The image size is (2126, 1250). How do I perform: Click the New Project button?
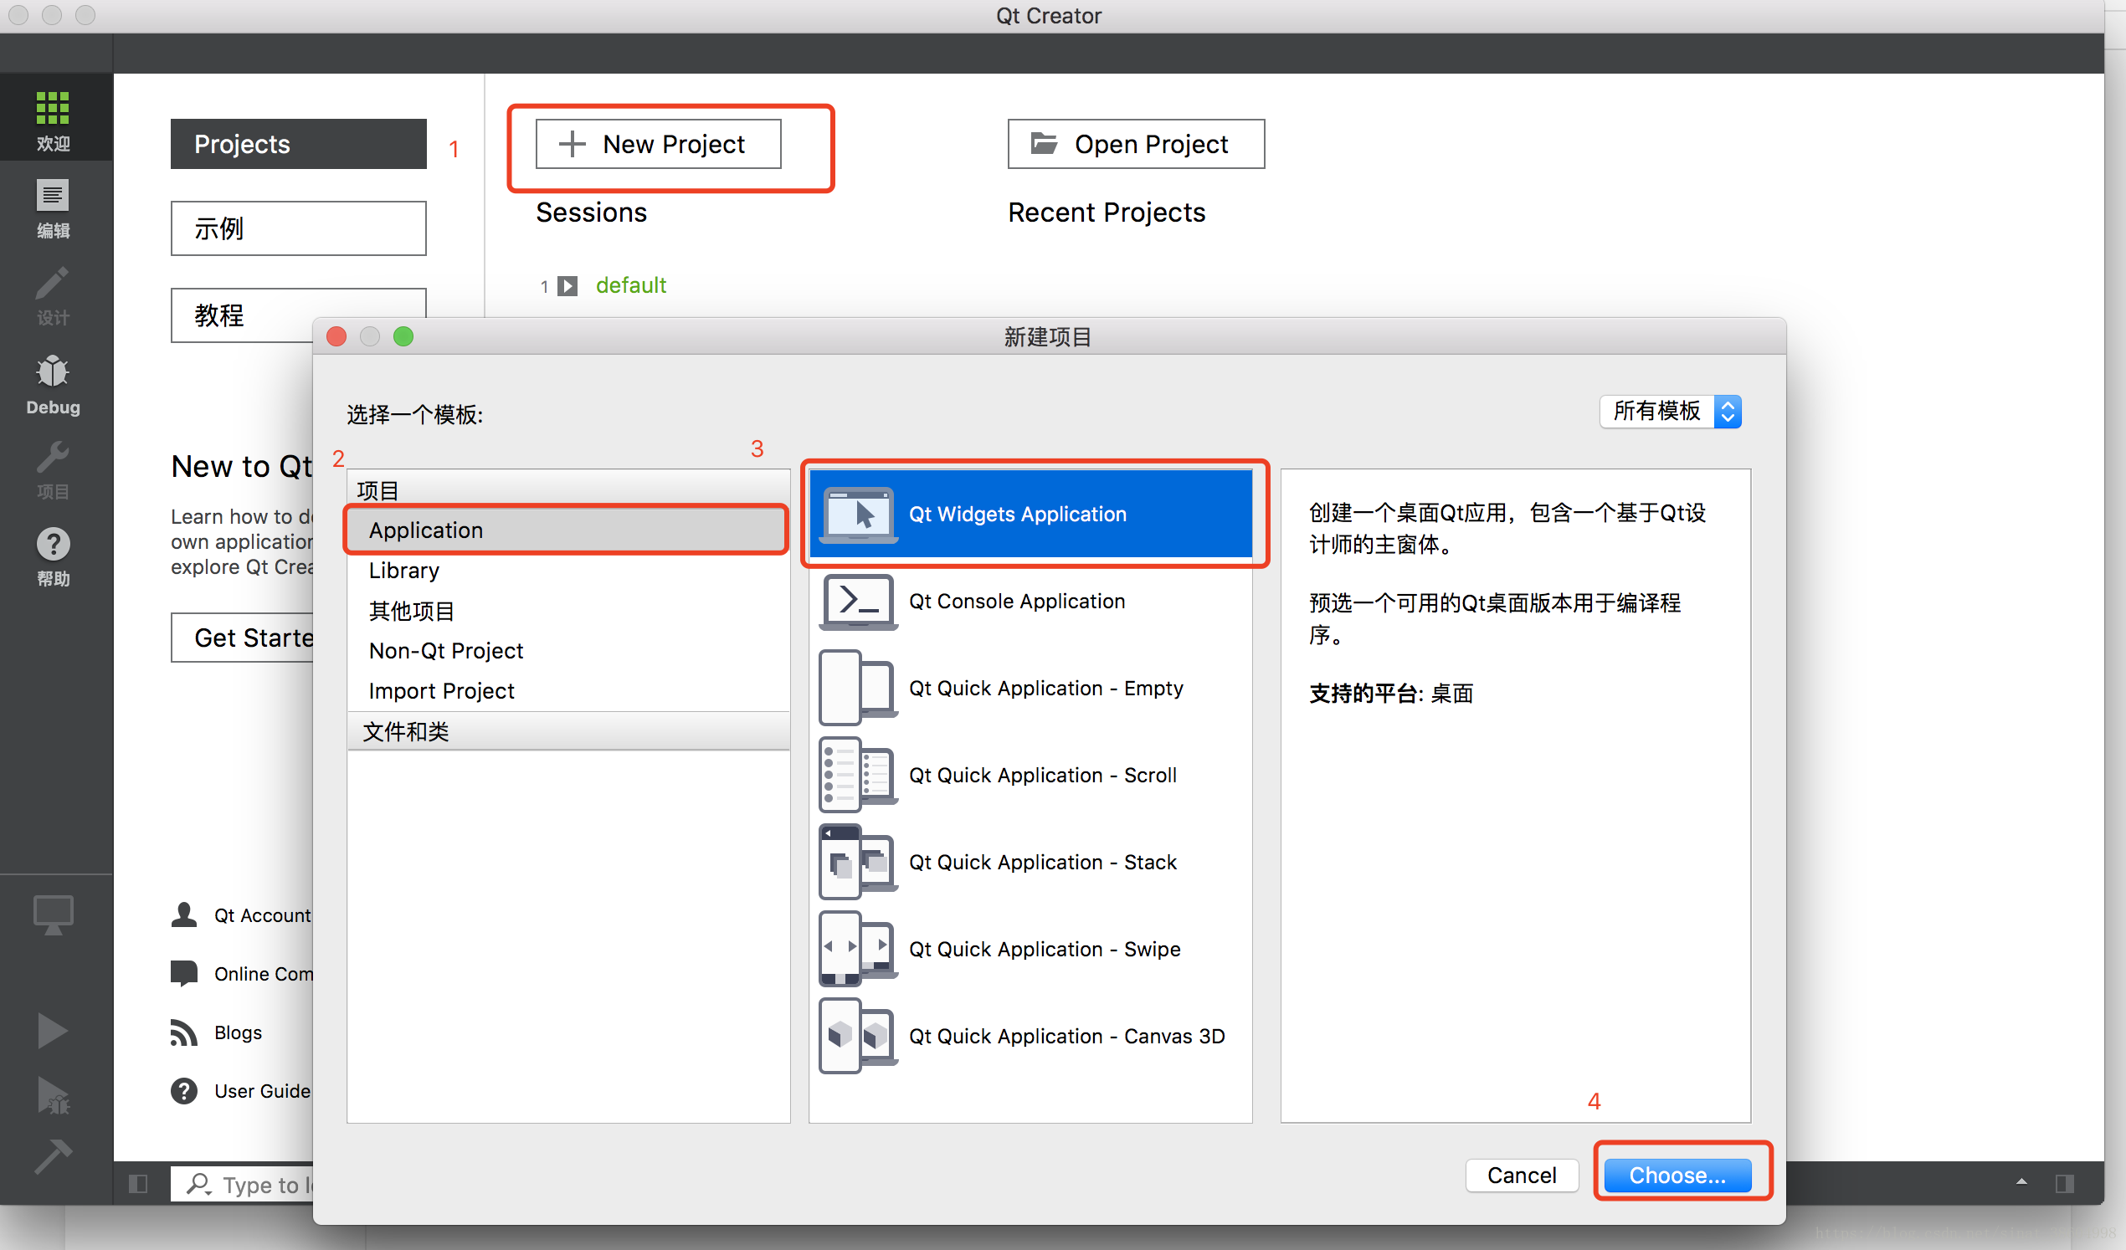click(658, 143)
